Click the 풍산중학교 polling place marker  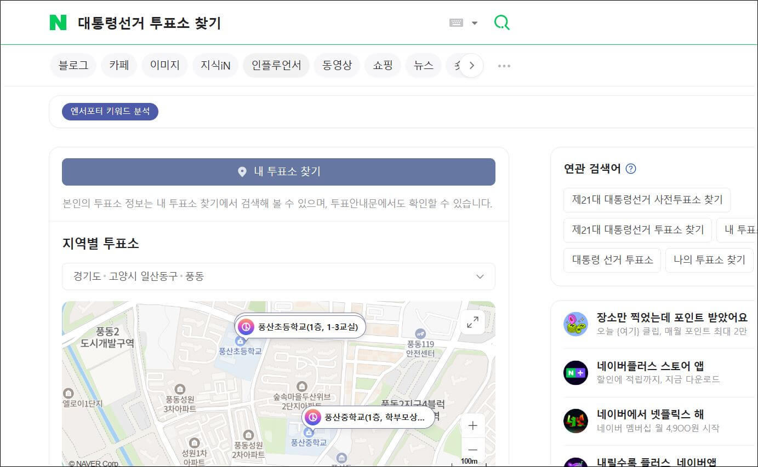[x=369, y=417]
